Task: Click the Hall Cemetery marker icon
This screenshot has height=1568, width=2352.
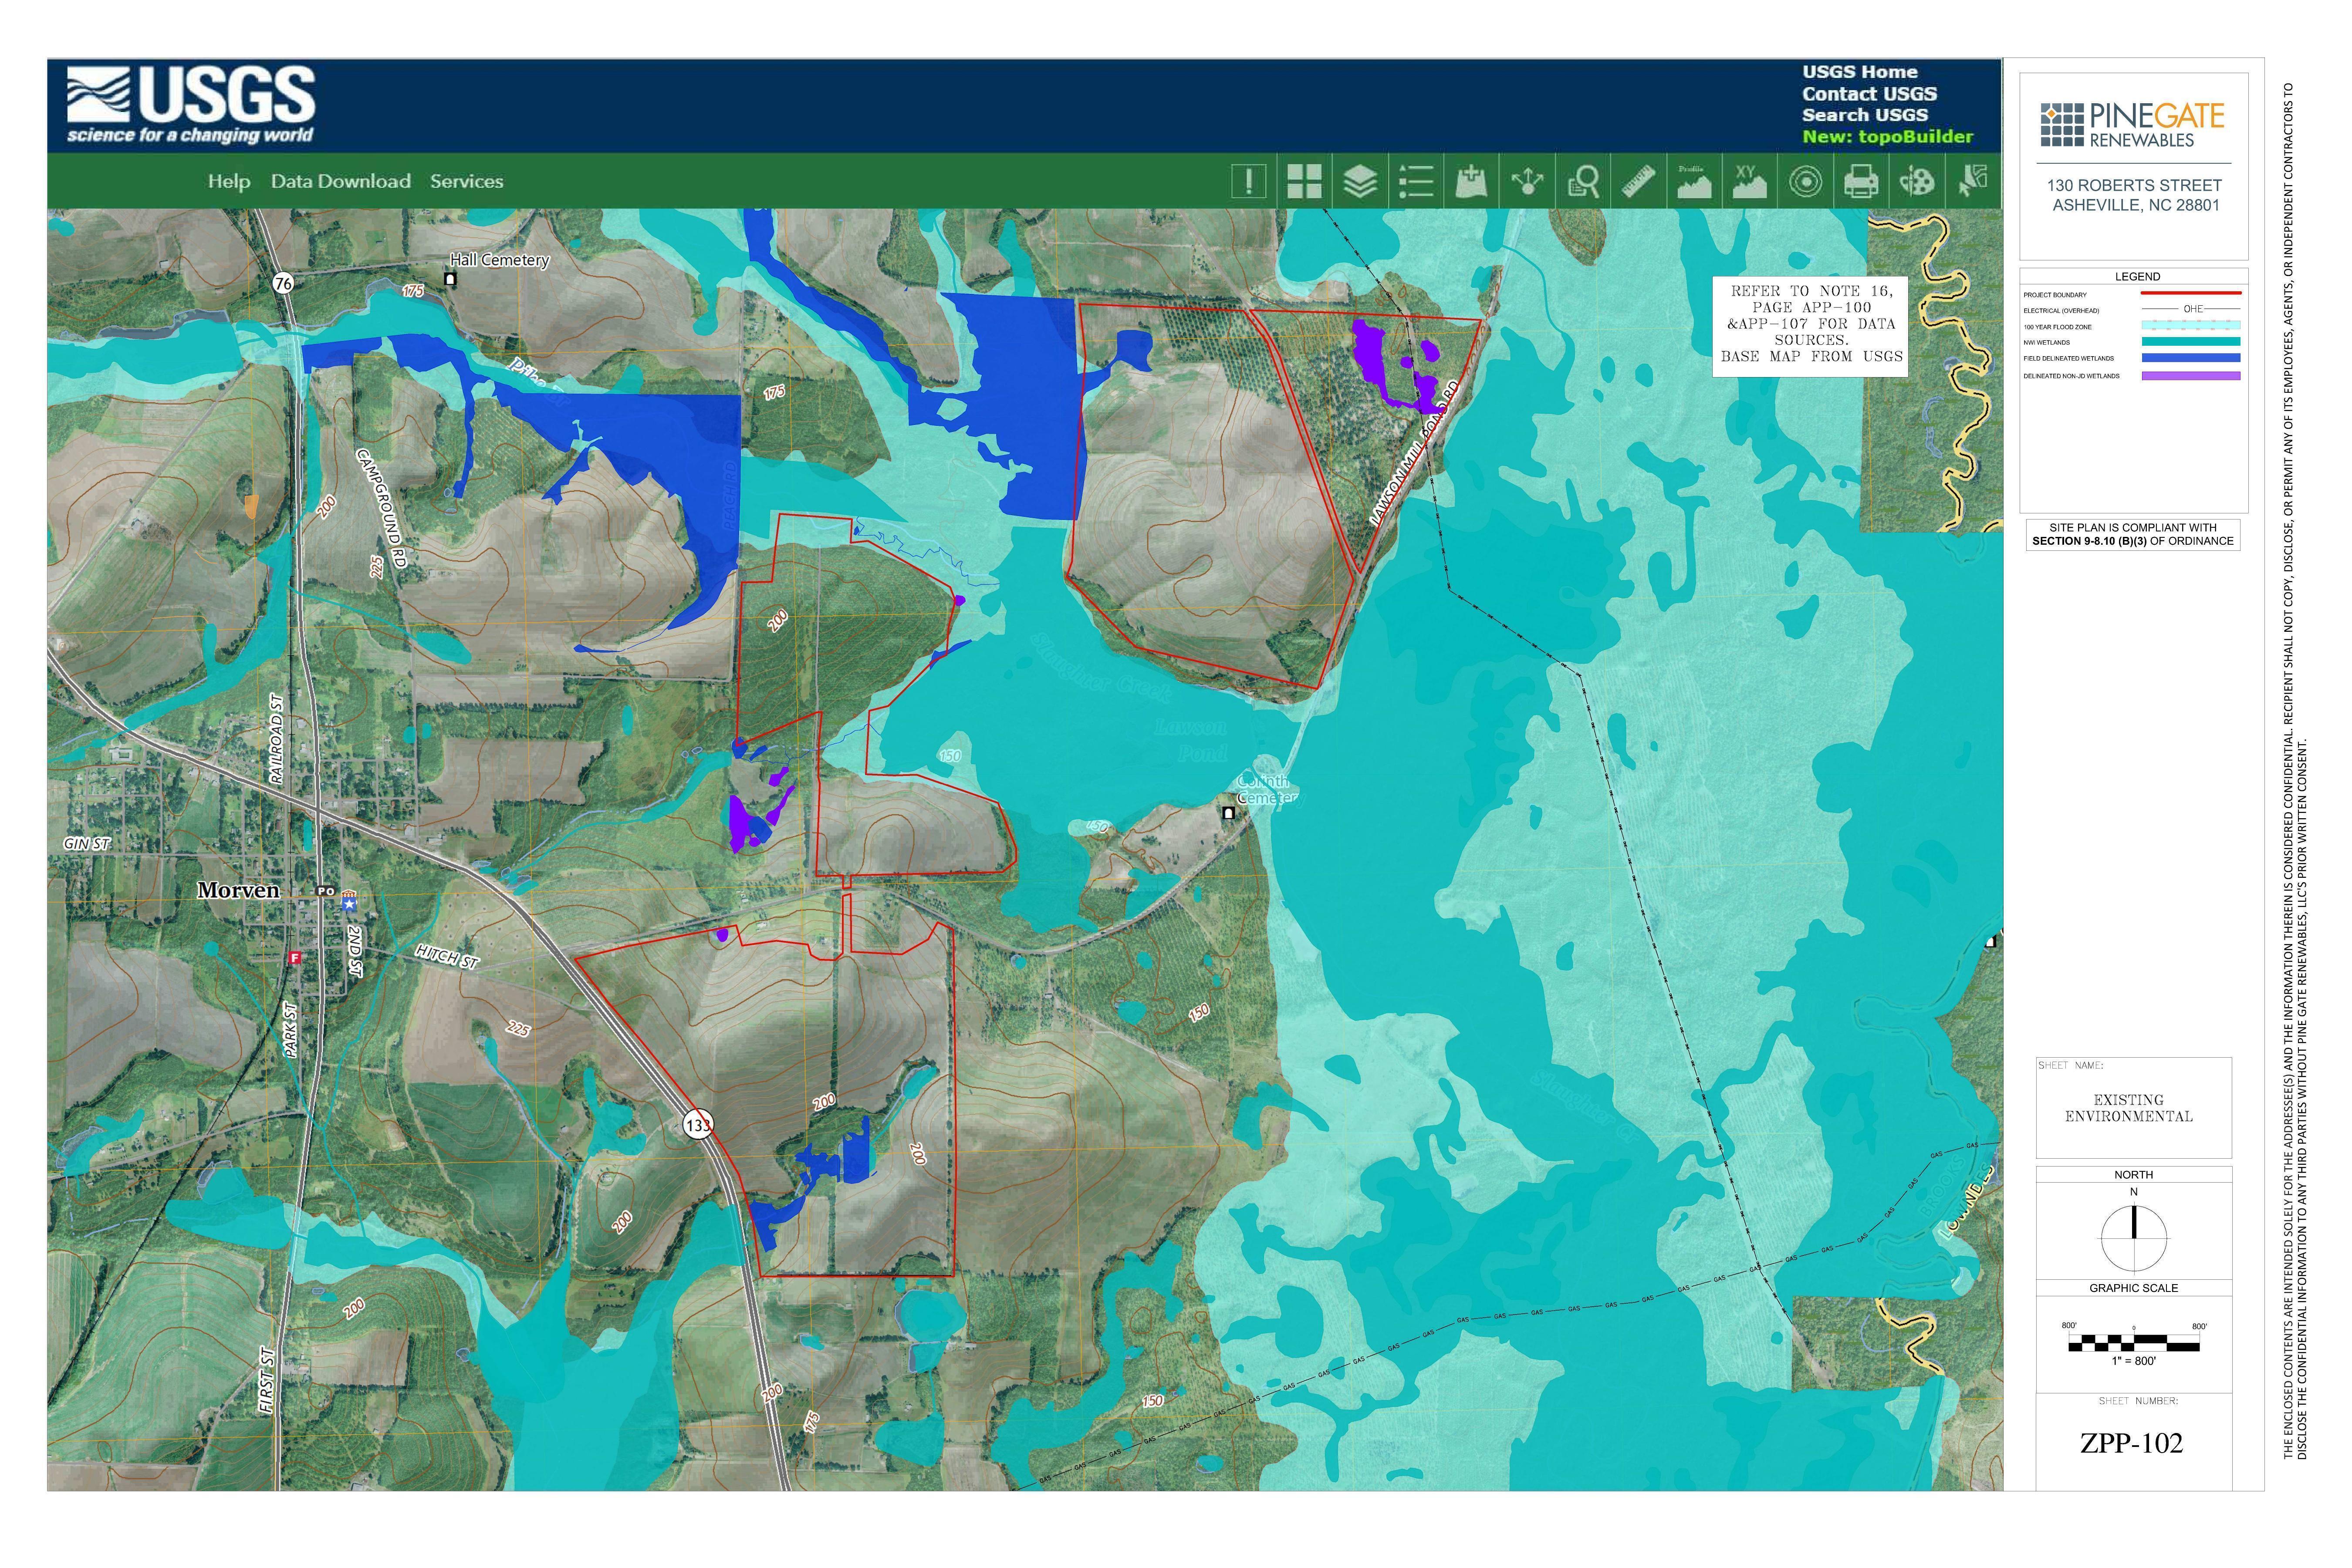Action: click(x=450, y=280)
